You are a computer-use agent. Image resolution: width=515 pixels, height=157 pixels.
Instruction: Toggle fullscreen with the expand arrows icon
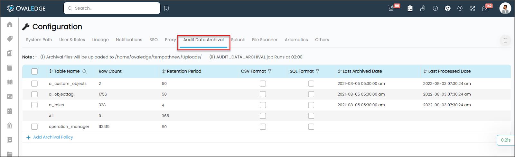pos(473,8)
